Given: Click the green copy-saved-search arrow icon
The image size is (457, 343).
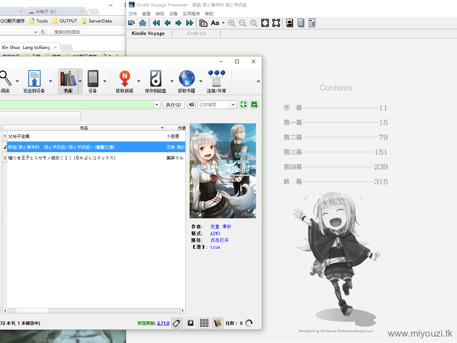Looking at the screenshot, I should (x=243, y=104).
